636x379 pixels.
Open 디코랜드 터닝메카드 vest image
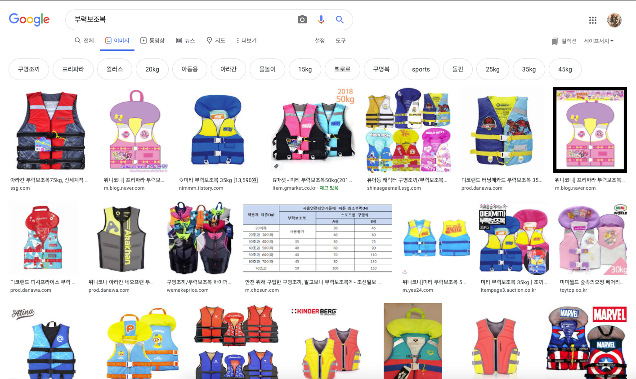(x=502, y=130)
